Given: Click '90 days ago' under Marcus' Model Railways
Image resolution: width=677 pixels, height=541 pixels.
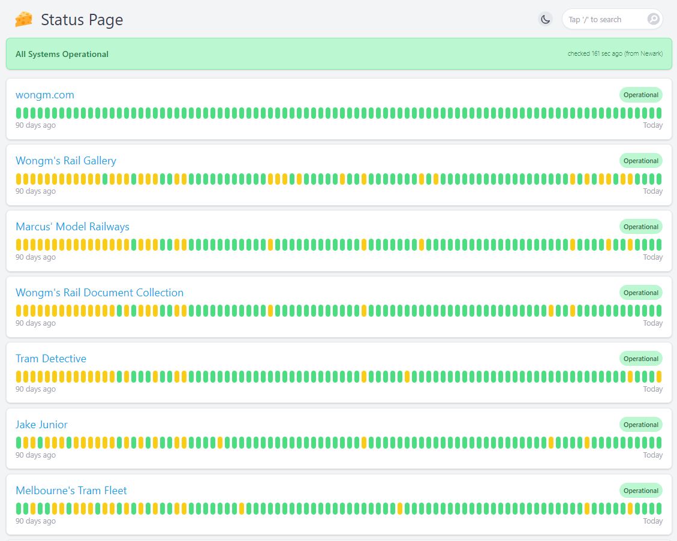Looking at the screenshot, I should pyautogui.click(x=35, y=257).
